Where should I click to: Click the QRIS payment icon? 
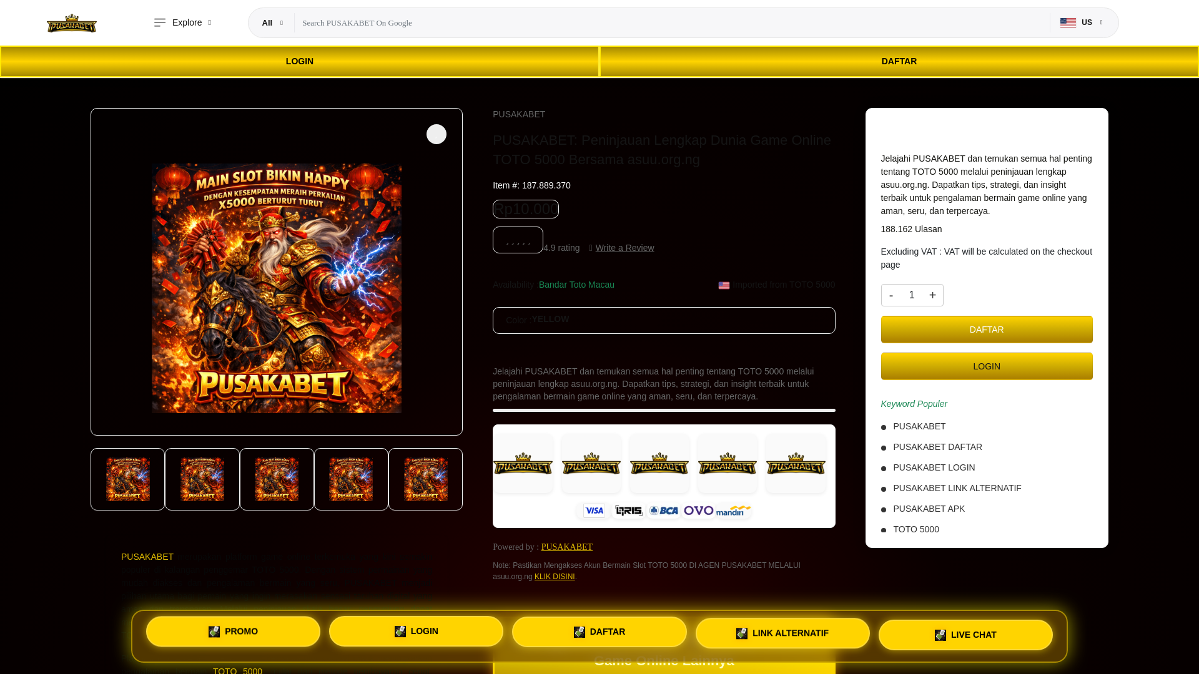pyautogui.click(x=628, y=510)
